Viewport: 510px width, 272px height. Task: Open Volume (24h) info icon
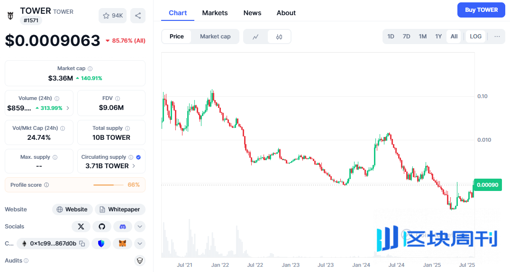(57, 98)
